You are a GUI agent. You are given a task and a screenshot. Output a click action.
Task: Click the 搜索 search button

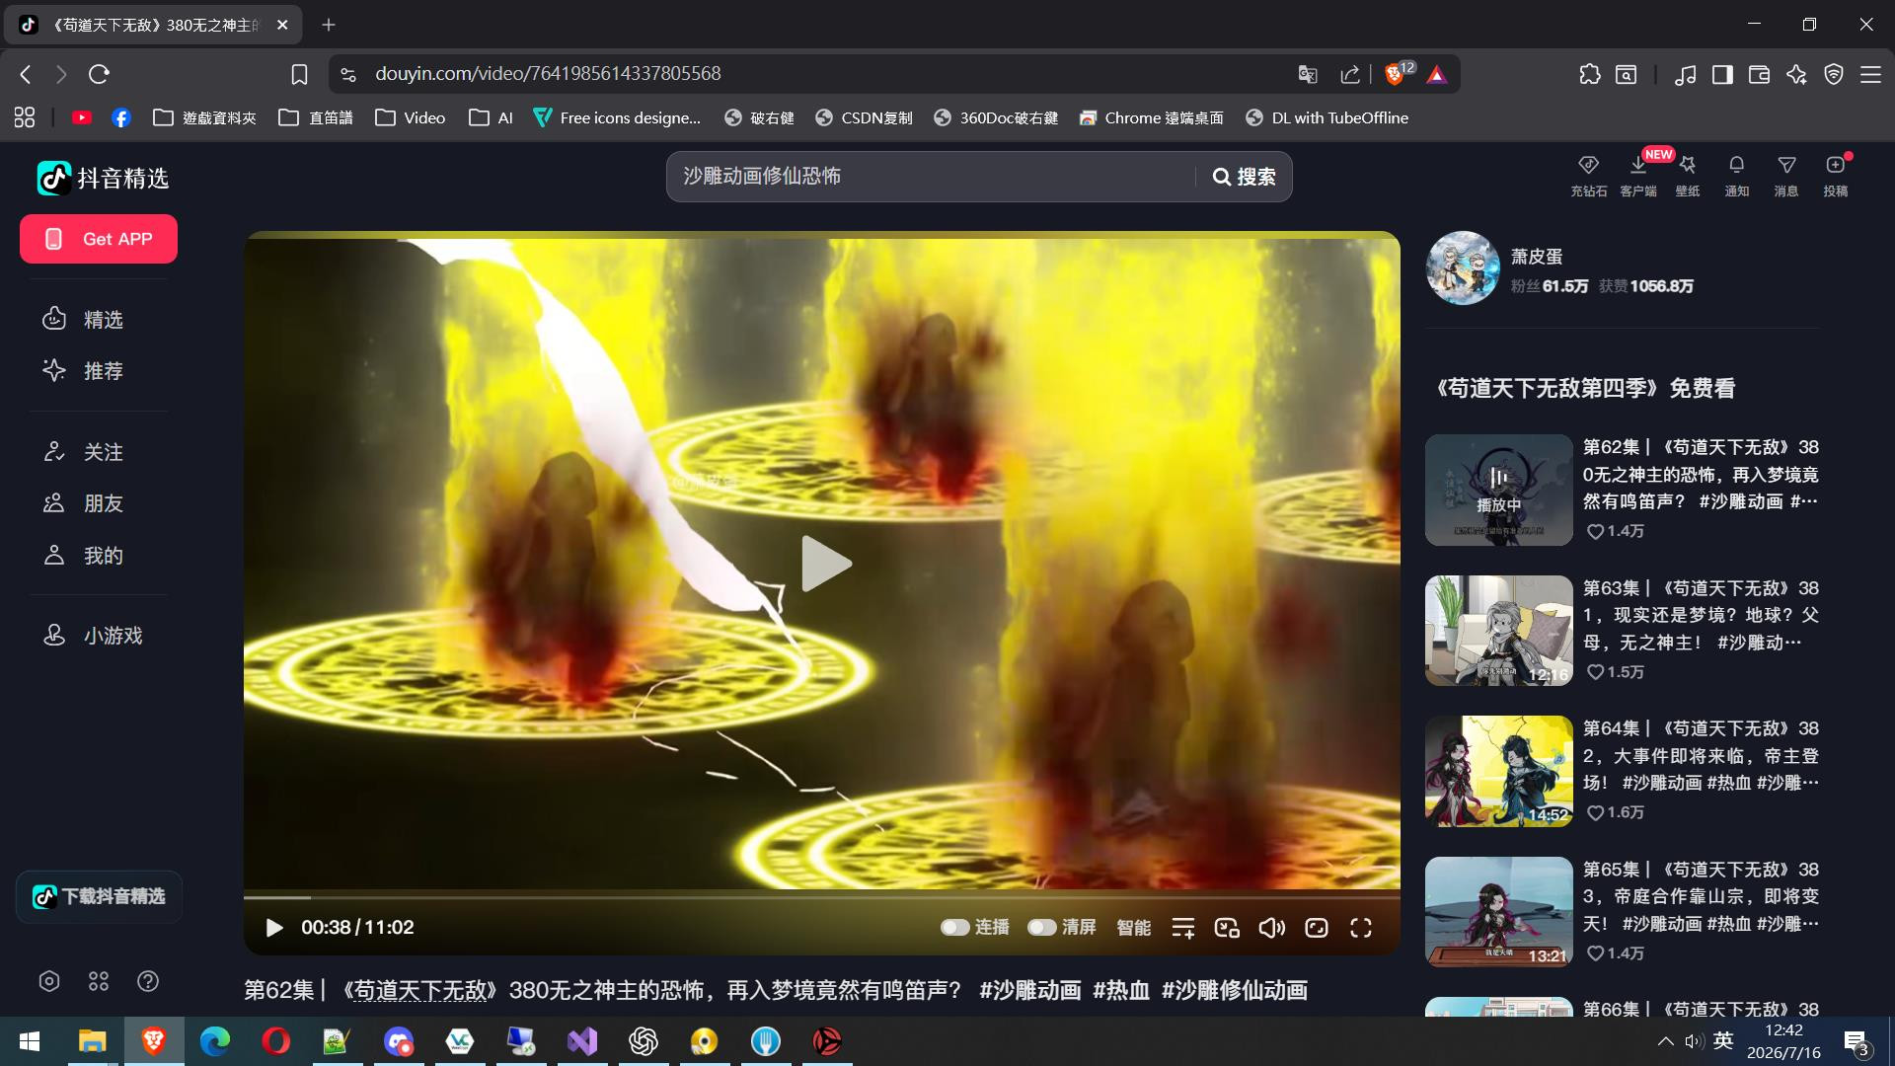(x=1244, y=177)
